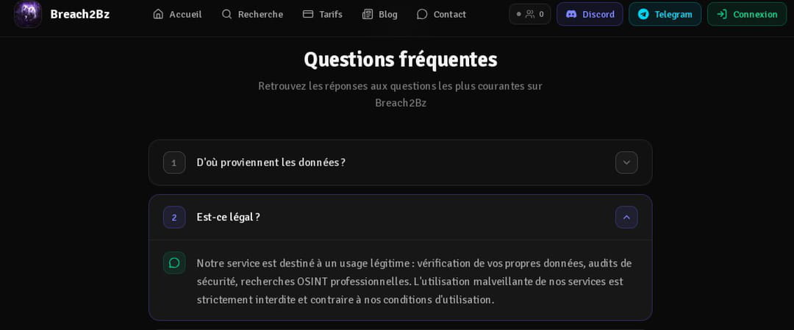Screen dimensions: 794x330
Task: Collapse the 'Est-ce légal ?' chevron
Action: click(626, 217)
